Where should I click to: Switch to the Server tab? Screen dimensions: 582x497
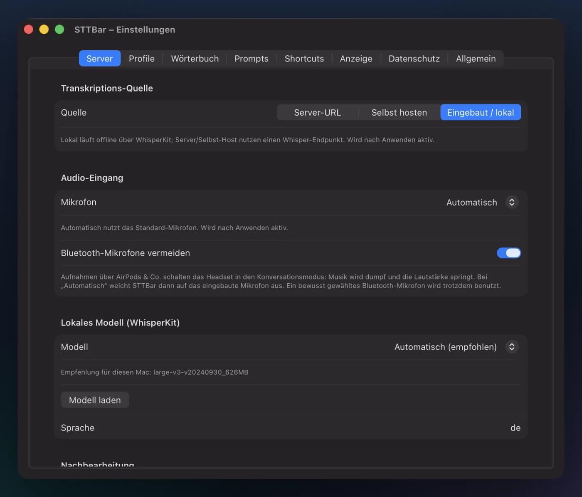pos(100,59)
